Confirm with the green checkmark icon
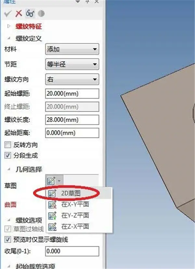This screenshot has height=269, width=195. (x=7, y=14)
